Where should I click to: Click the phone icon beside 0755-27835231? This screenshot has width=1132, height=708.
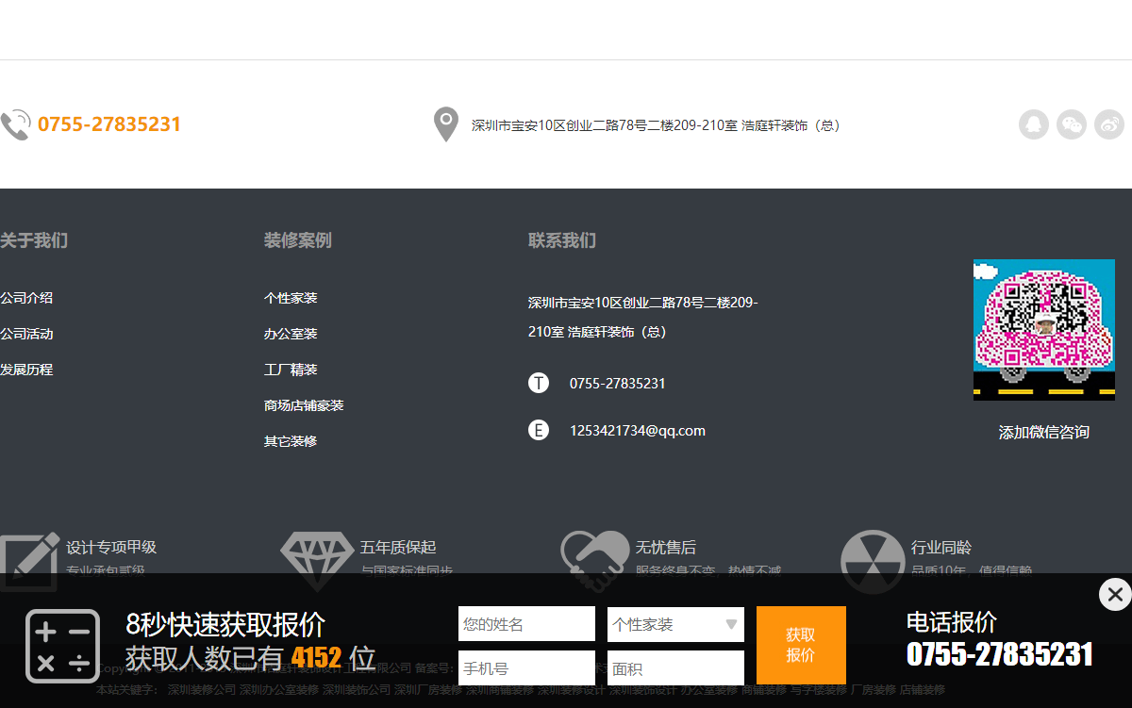tap(15, 123)
